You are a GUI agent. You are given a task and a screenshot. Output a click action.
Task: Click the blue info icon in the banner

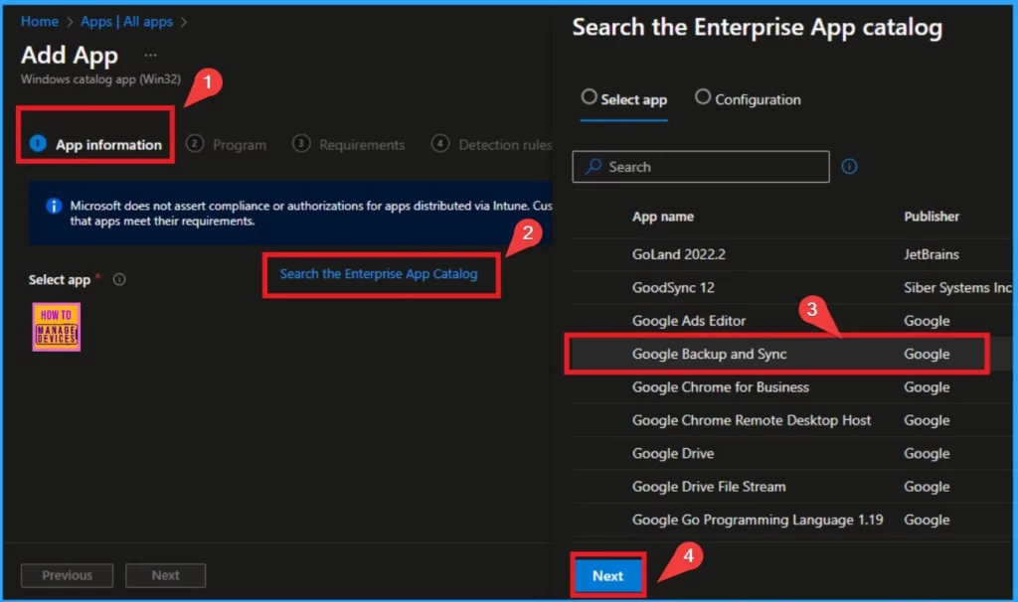(54, 207)
